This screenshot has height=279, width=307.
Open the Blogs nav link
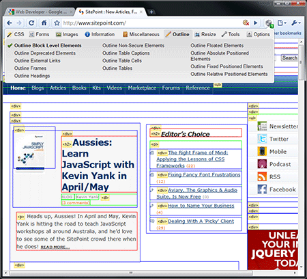pos(38,88)
